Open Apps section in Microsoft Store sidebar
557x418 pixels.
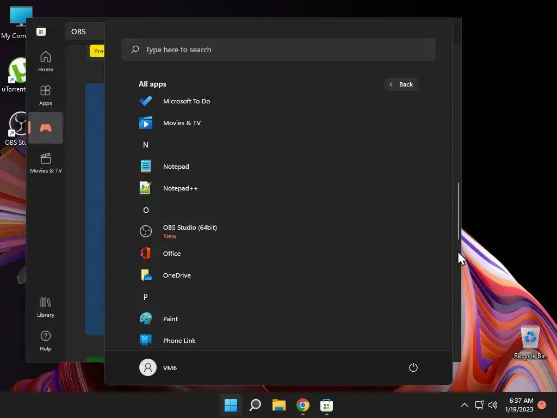(46, 95)
